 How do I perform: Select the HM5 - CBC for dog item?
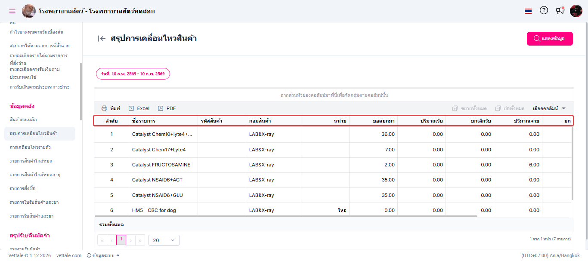pos(154,210)
